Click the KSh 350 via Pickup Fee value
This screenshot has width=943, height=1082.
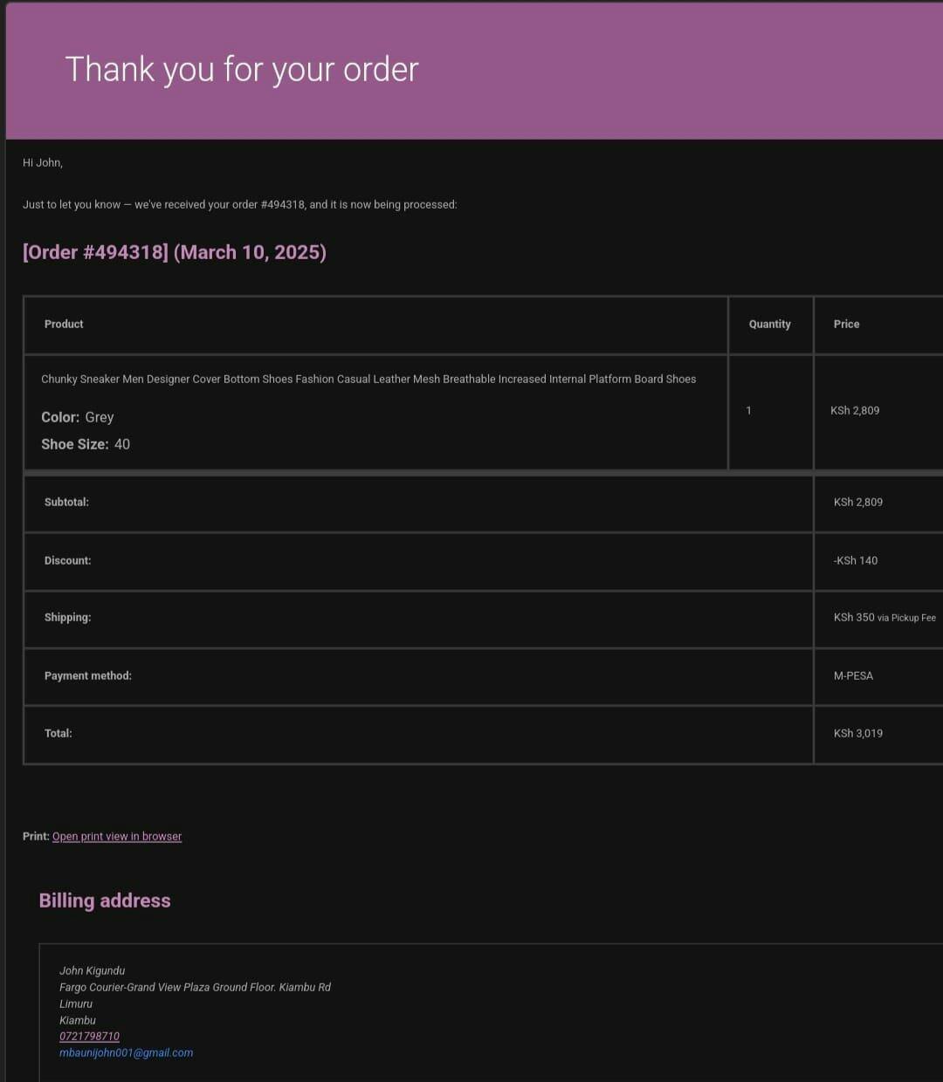pyautogui.click(x=884, y=617)
